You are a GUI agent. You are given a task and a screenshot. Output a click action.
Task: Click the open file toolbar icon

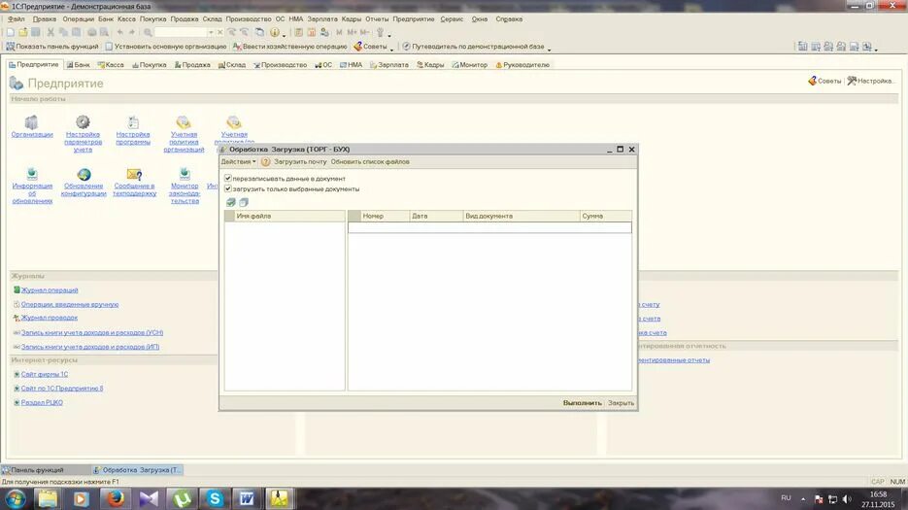pos(23,32)
